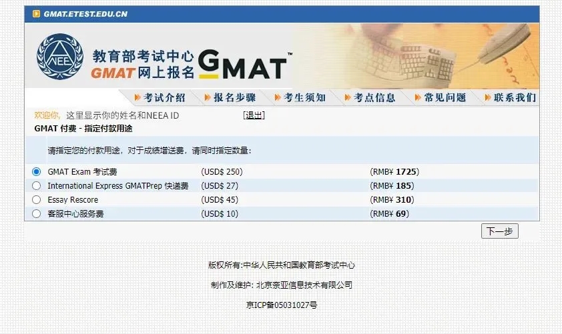This screenshot has width=562, height=334.
Task: Click orange arrow before 常见问题
Action: 418,98
